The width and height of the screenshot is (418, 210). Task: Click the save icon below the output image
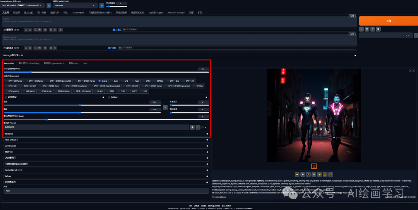click(303, 175)
